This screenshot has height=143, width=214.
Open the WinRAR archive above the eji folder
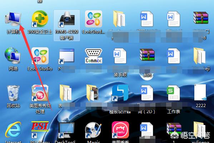(x=201, y=18)
